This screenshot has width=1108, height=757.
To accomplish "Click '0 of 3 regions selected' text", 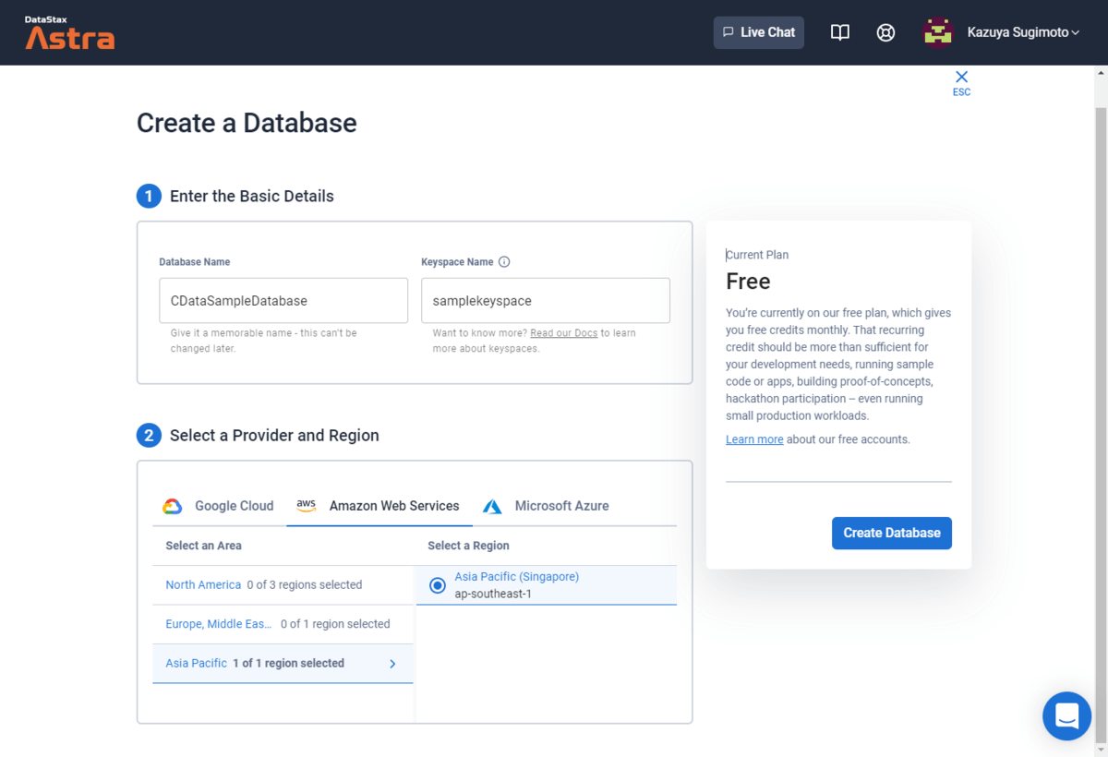I will [x=305, y=585].
